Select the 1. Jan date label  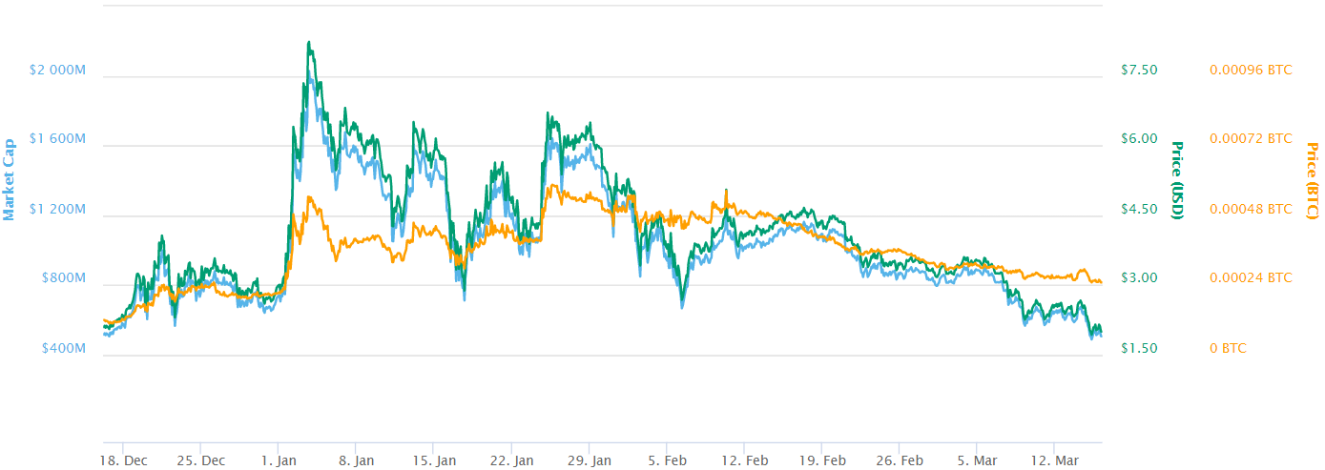coord(277,460)
